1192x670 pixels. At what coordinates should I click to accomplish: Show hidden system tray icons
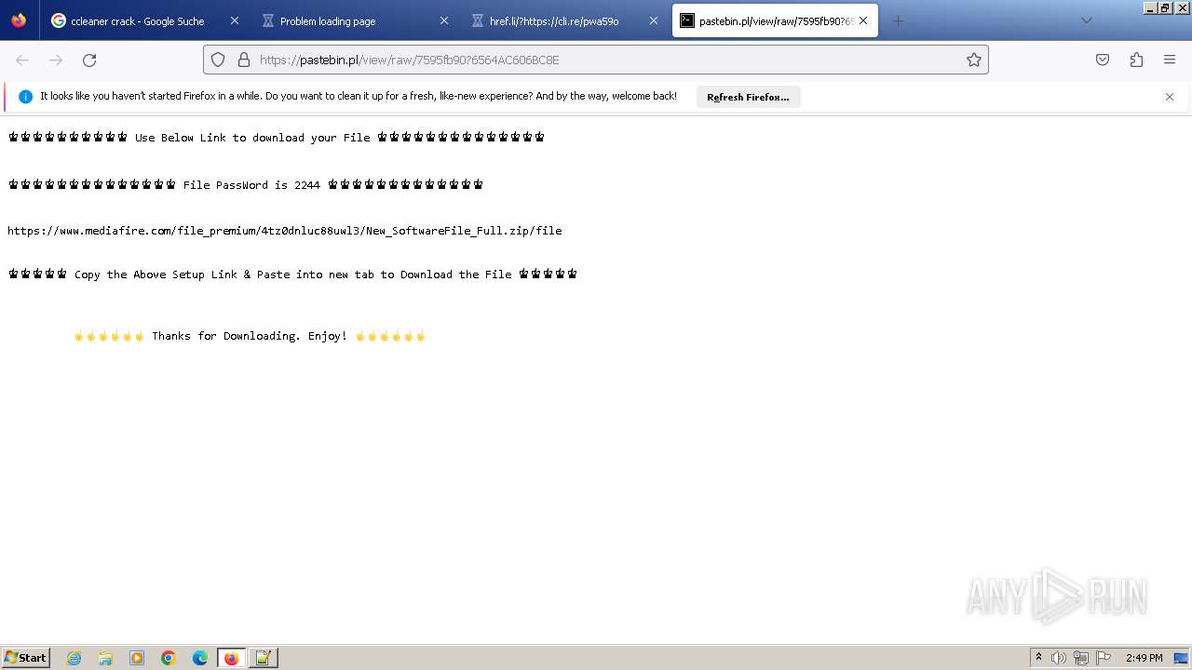point(1038,658)
